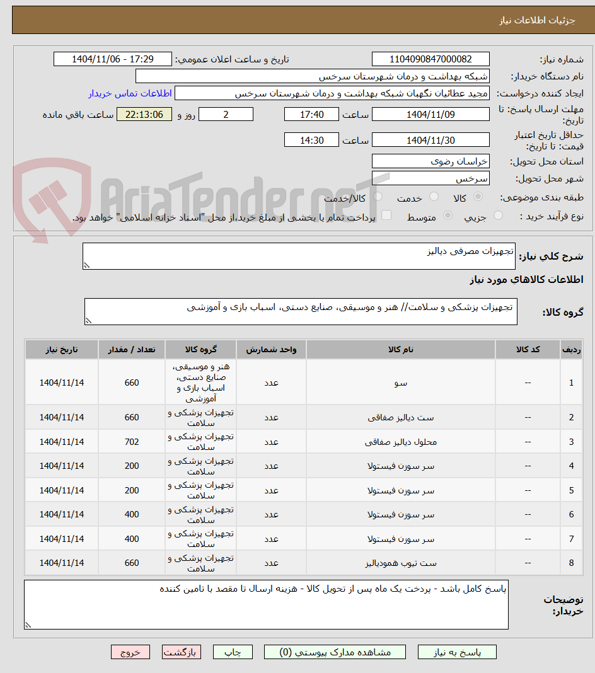Click the شماره نیاز field 1104090847000082
The image size is (595, 673).
pyautogui.click(x=430, y=59)
